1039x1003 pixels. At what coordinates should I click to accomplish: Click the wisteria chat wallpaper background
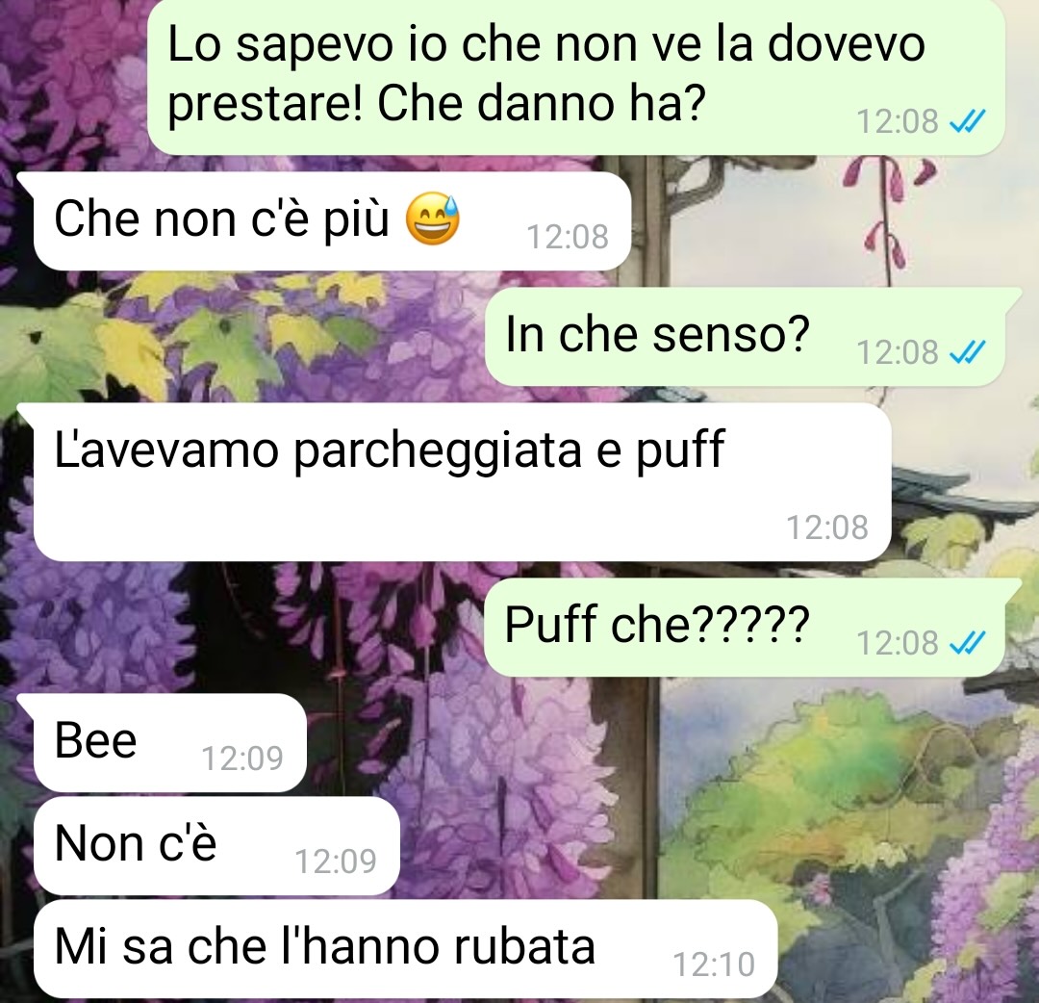861,795
